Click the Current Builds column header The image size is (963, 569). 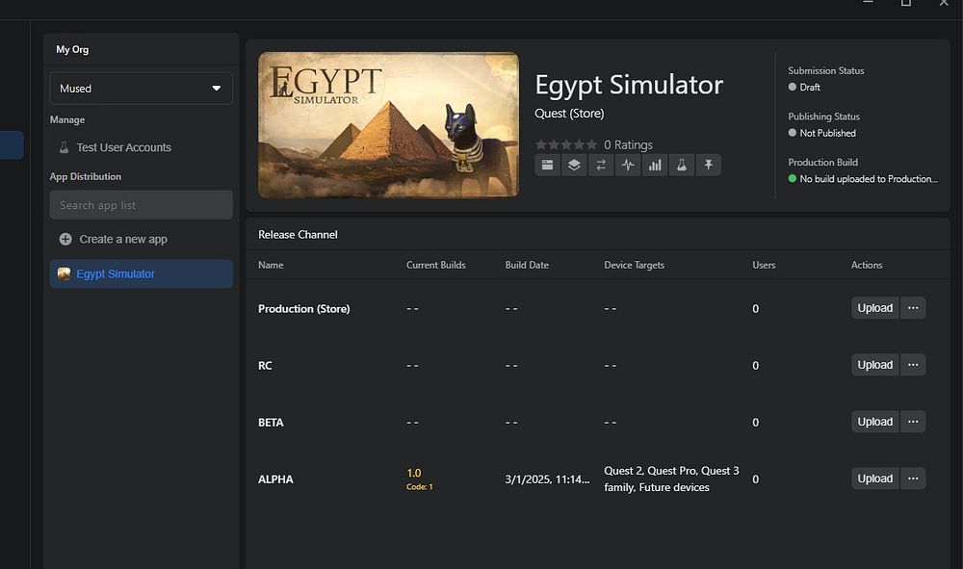436,265
